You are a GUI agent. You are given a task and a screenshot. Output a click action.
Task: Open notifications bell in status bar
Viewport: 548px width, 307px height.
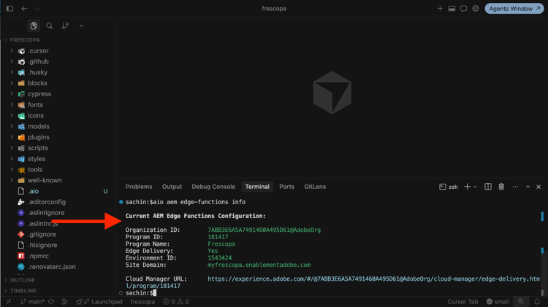[x=537, y=302]
